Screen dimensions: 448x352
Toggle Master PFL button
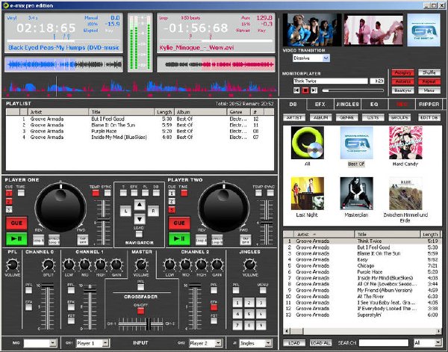click(x=140, y=287)
